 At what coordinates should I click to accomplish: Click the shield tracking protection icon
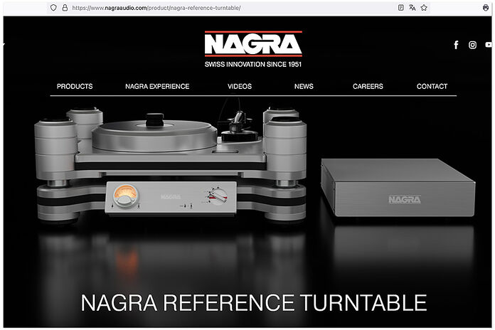(x=53, y=8)
